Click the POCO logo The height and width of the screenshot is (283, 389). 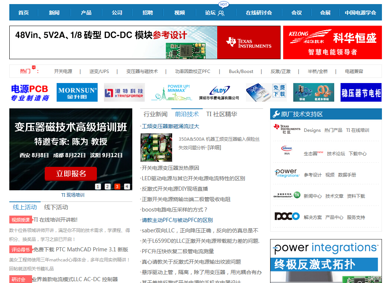click(287, 216)
